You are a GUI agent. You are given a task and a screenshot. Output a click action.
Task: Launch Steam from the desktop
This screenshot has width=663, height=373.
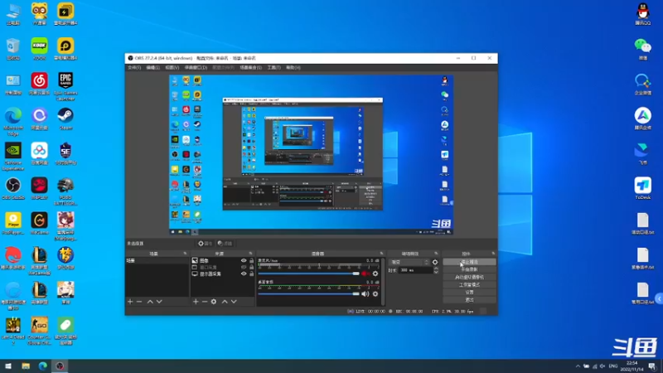65,119
